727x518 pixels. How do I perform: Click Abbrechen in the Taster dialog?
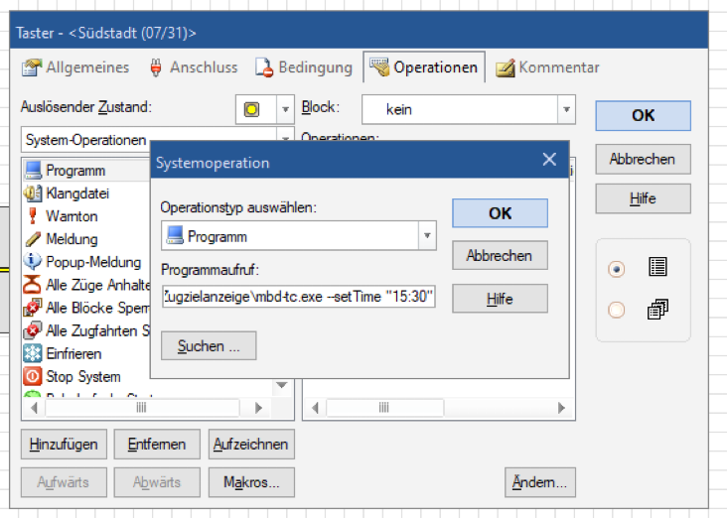(644, 159)
